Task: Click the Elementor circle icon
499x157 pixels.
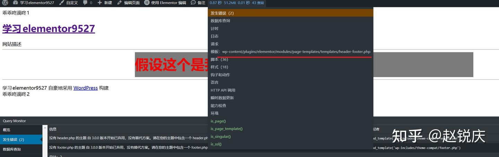Action: (147, 3)
